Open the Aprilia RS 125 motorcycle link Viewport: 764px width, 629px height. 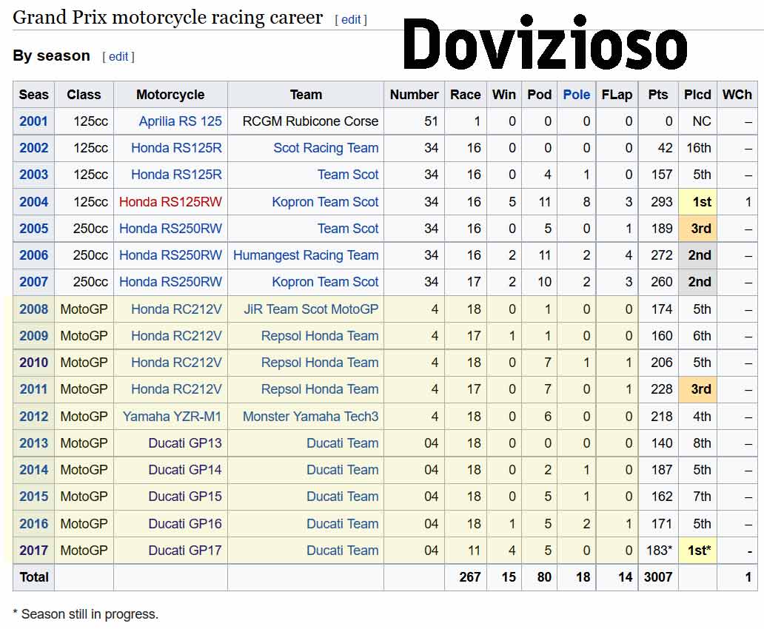coord(181,121)
